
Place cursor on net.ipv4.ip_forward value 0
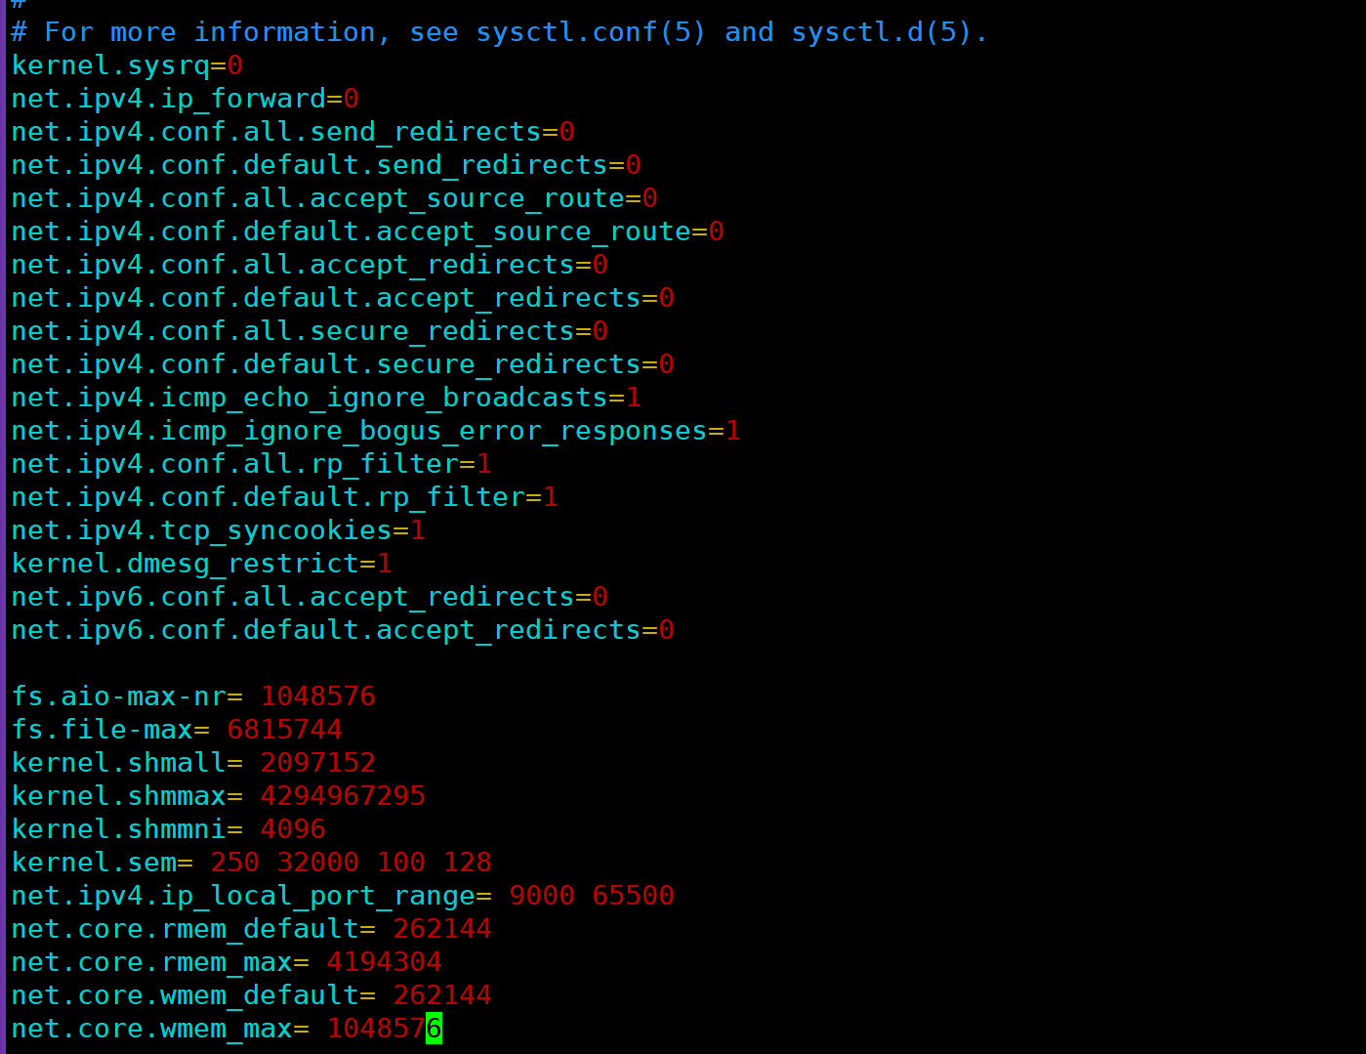click(352, 100)
